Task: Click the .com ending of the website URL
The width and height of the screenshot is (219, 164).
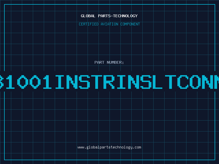Action: (137, 147)
